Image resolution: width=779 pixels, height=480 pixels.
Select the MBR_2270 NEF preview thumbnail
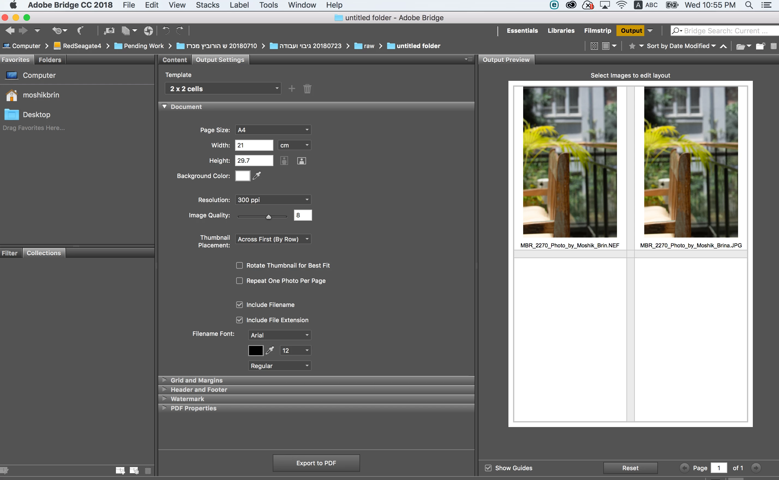pyautogui.click(x=570, y=162)
